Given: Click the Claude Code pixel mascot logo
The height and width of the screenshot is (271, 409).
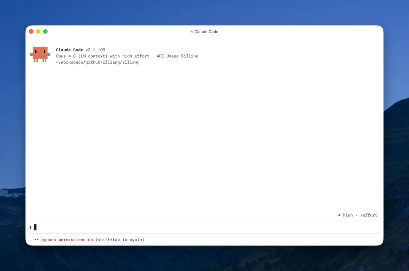Looking at the screenshot, I should pos(40,55).
